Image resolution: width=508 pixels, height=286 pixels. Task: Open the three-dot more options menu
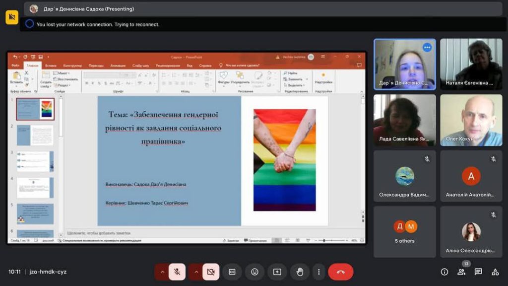(x=318, y=272)
